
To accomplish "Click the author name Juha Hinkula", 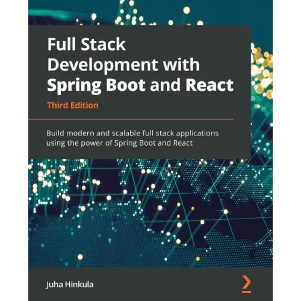I will (70, 285).
